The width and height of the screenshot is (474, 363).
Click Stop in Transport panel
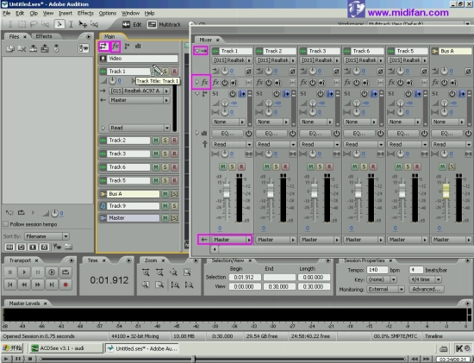(10, 272)
